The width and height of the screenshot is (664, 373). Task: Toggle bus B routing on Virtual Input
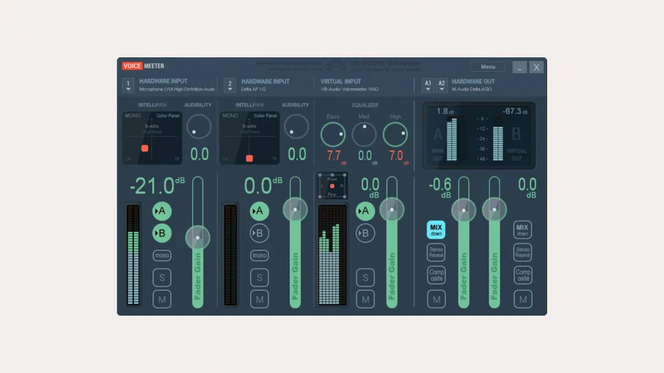pos(365,233)
